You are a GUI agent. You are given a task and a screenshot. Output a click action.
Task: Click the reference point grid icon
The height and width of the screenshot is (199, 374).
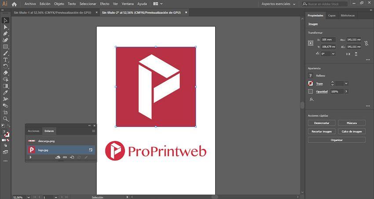pos(311,43)
